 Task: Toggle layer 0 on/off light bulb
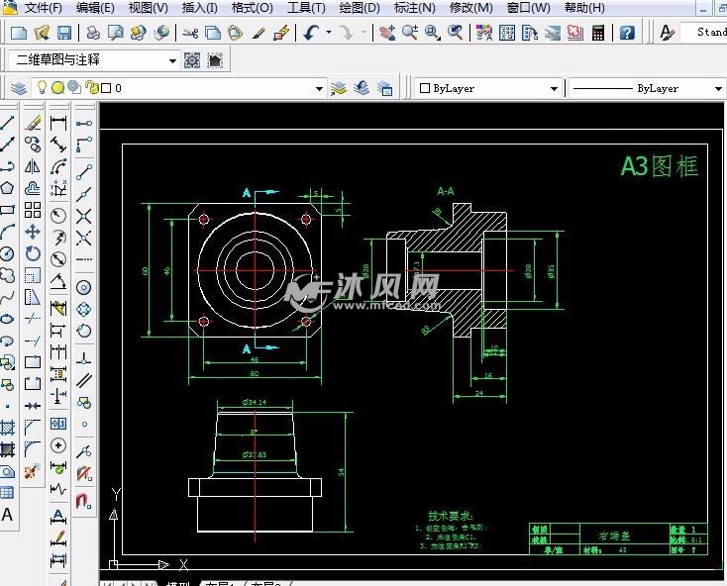coord(42,88)
